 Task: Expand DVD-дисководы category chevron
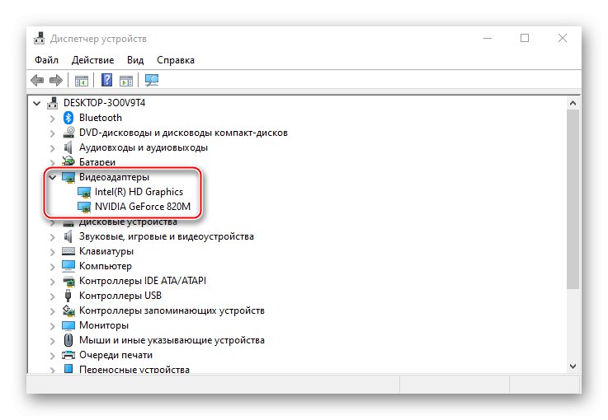click(x=52, y=133)
